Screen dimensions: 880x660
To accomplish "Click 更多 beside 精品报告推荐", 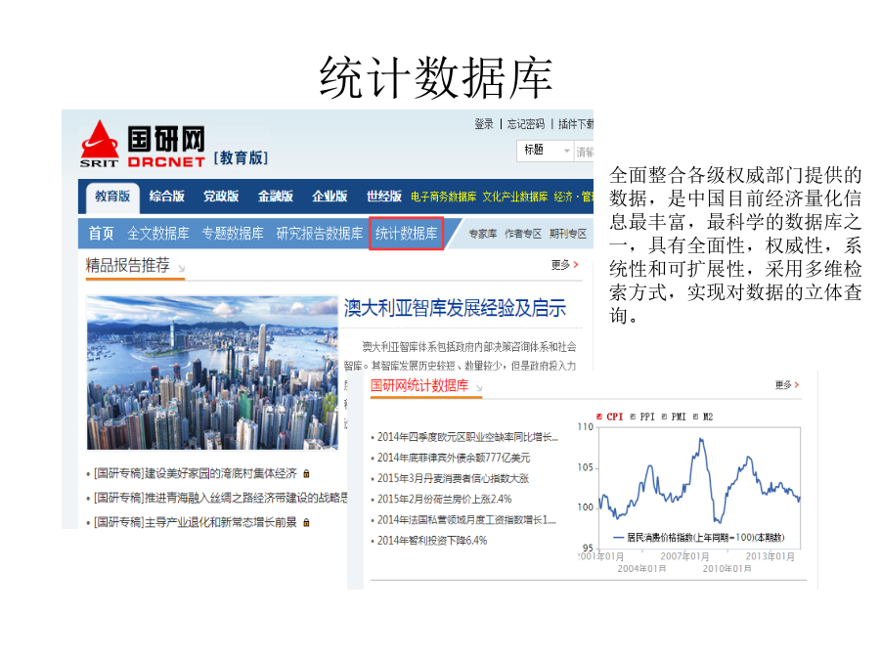I will pos(564,265).
